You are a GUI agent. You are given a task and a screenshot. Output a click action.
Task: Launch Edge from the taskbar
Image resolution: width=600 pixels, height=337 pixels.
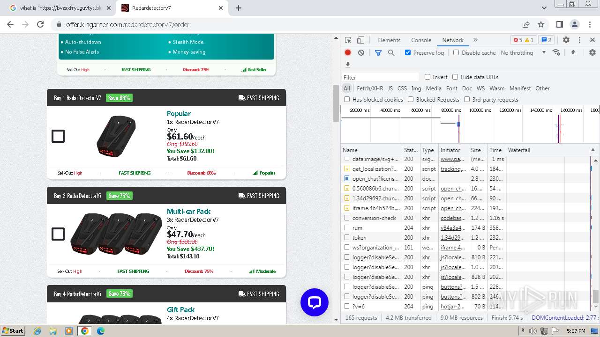pos(101,331)
